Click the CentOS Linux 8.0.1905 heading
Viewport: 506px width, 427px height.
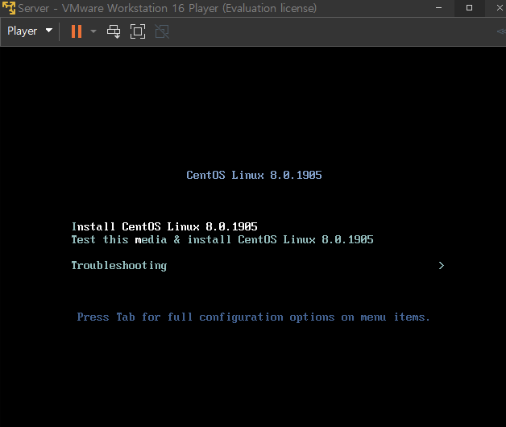pyautogui.click(x=254, y=175)
